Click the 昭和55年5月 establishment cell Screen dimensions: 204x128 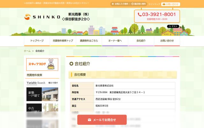(x=135, y=106)
